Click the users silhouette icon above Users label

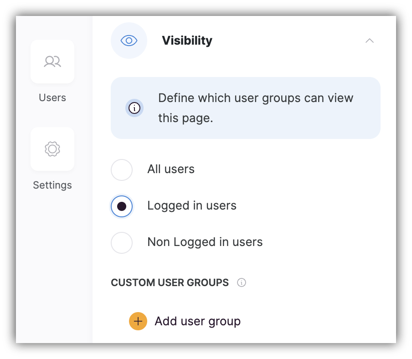pos(52,62)
